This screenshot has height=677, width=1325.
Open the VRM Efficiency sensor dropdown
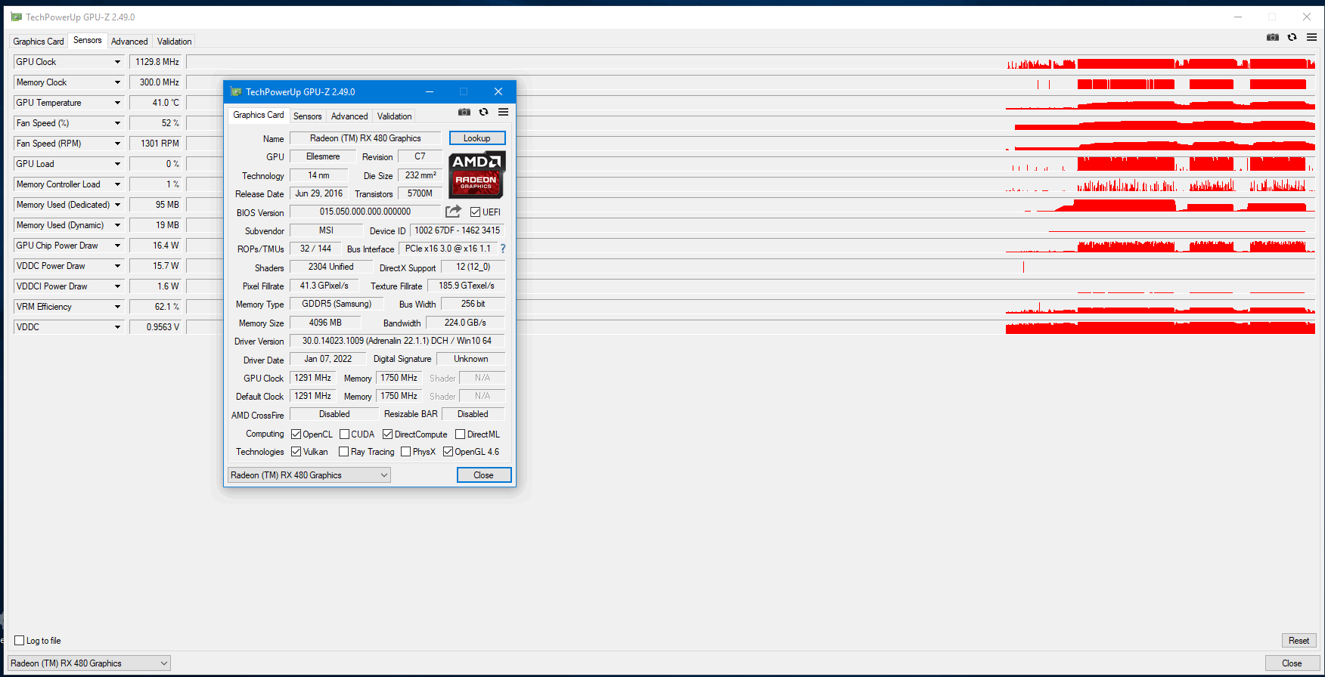pos(117,307)
